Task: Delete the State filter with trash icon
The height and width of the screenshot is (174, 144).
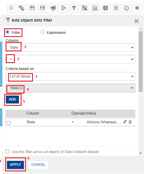Action: tap(130, 122)
